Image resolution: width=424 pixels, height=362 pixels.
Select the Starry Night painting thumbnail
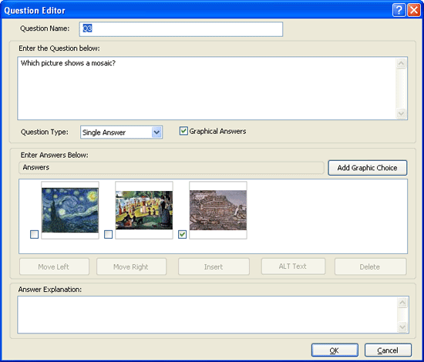70,210
